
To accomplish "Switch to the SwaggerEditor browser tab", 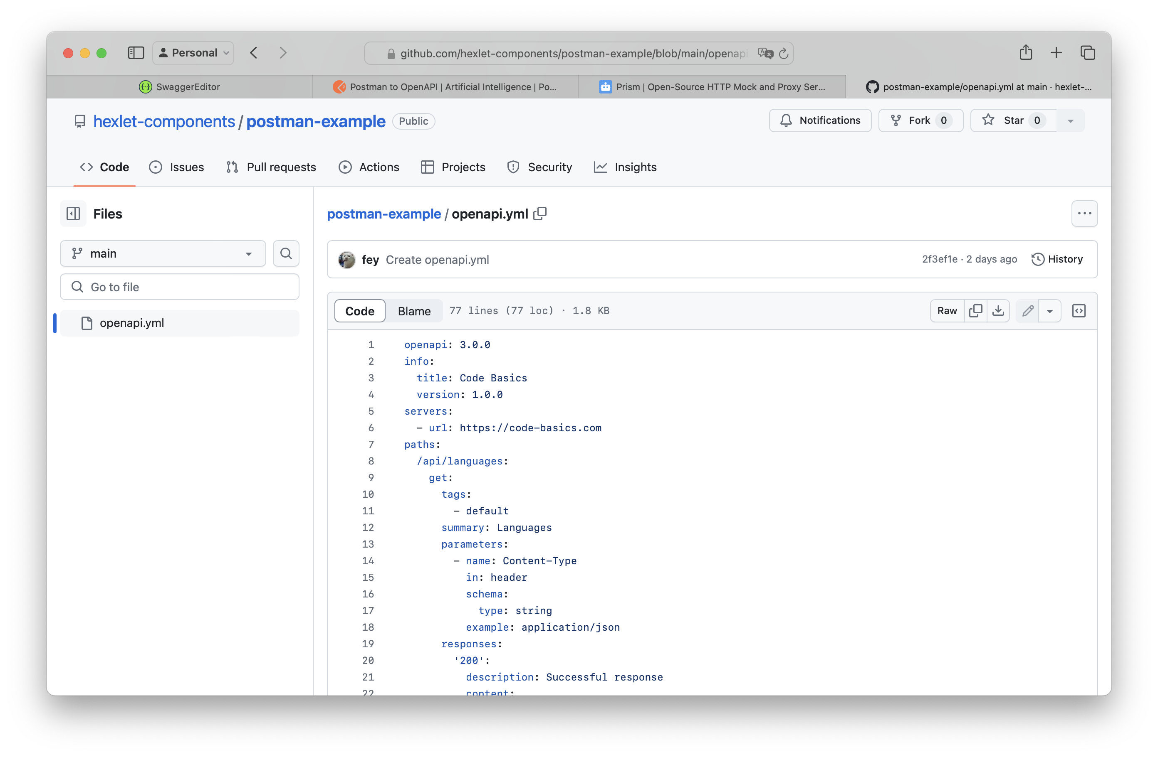I will tap(187, 86).
